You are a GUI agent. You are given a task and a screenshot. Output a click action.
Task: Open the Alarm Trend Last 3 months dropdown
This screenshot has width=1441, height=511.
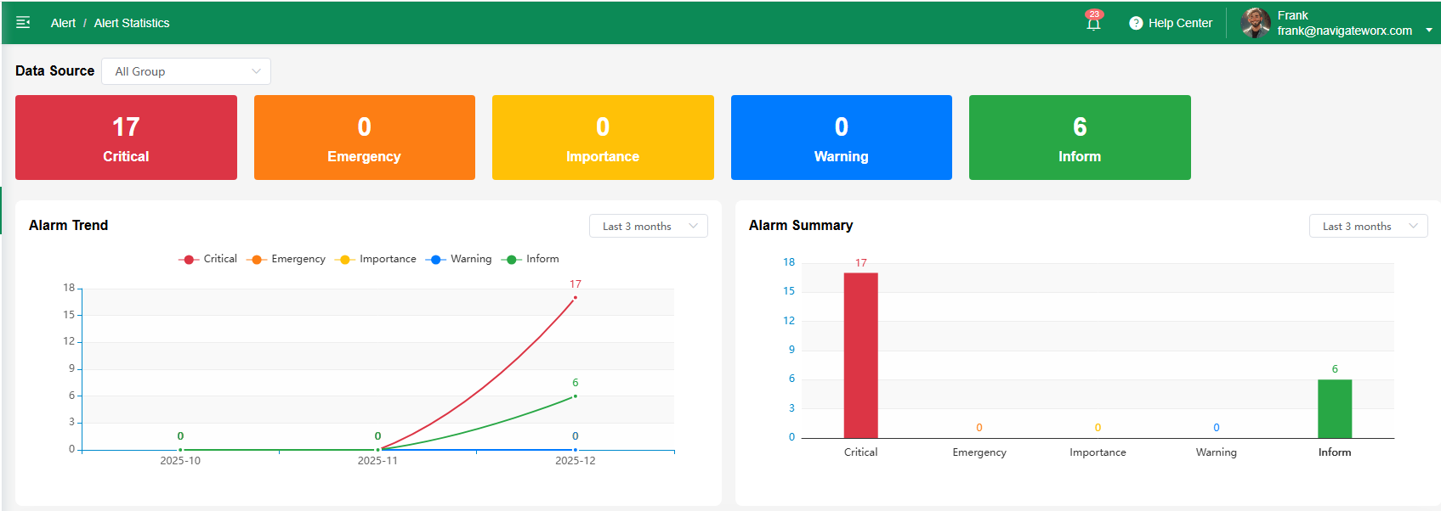648,226
